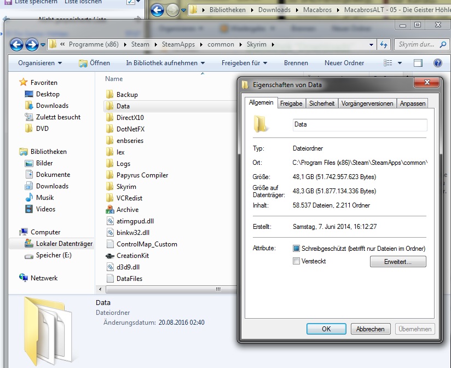
Task: Open the Anpassen tab
Action: (x=412, y=104)
